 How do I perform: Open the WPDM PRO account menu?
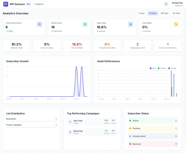(x=177, y=4)
